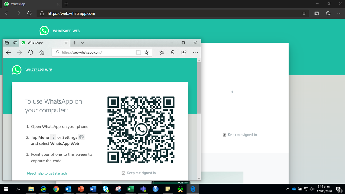Click WhatsApp logo on background page header
This screenshot has width=345, height=194.
(x=44, y=31)
